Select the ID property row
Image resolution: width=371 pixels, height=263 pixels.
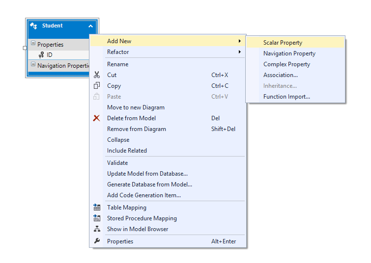pos(58,55)
